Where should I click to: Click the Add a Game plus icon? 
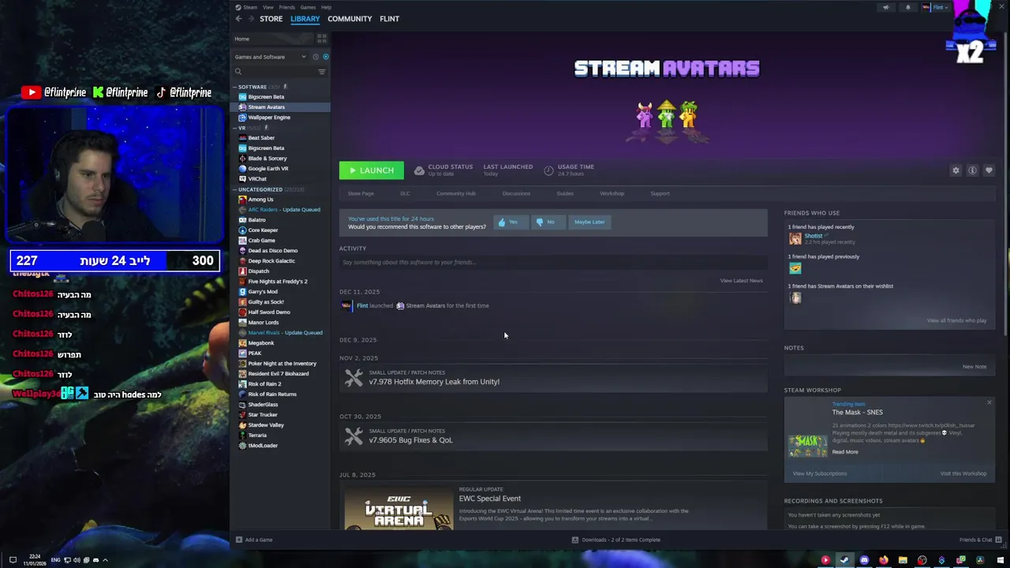pyautogui.click(x=239, y=540)
